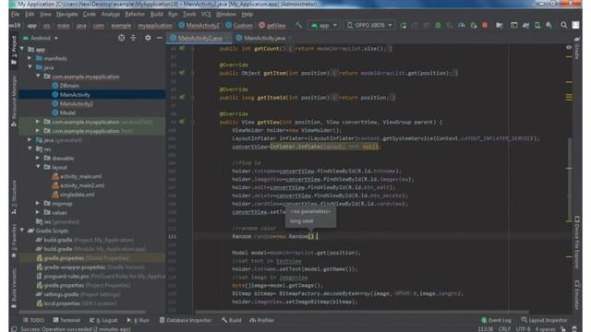
Task: Toggle the Project side tool window tab
Action: (x=14, y=50)
